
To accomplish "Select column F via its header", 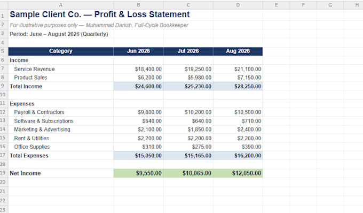I will [303, 5].
